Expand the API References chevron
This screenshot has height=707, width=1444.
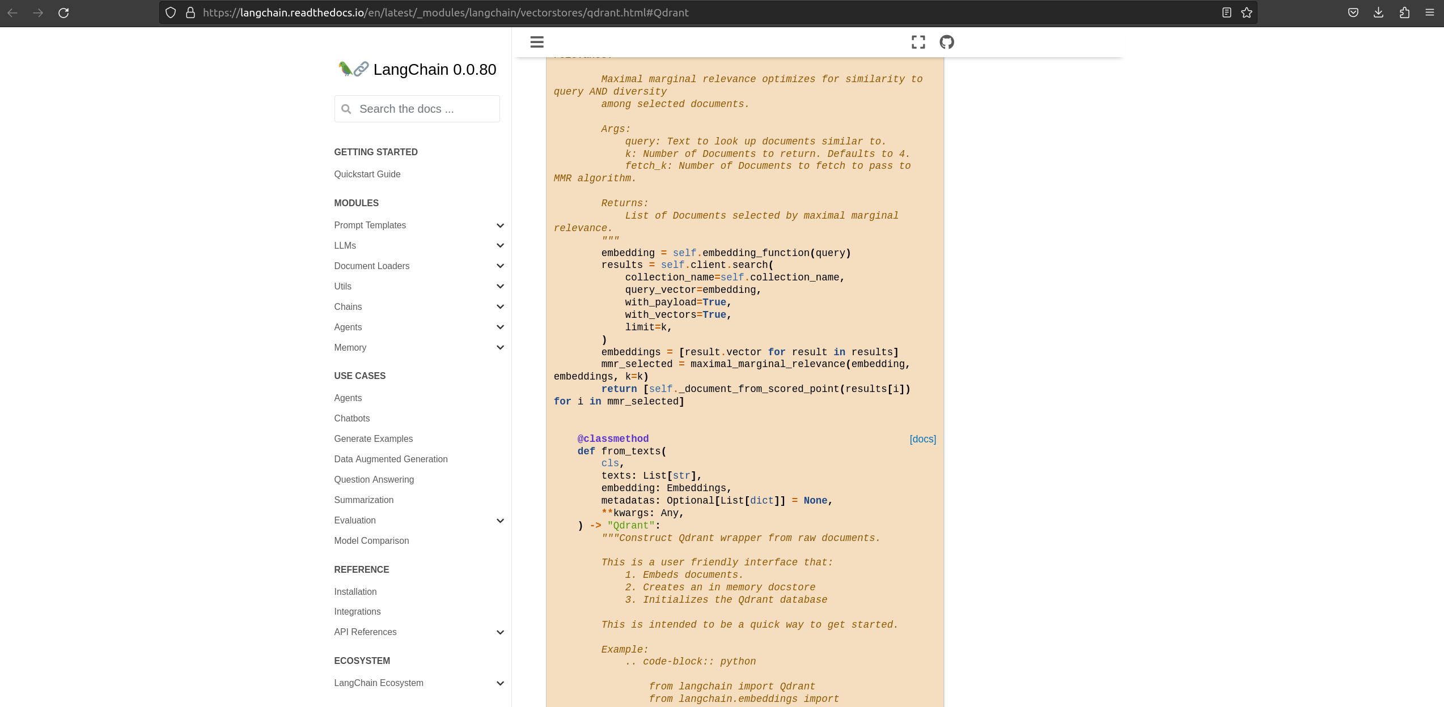(x=500, y=632)
